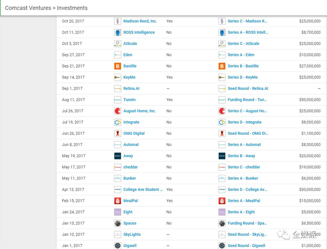Image resolution: width=327 pixels, height=249 pixels.
Task: Click the Eight logo in funding column
Action: tap(222, 212)
